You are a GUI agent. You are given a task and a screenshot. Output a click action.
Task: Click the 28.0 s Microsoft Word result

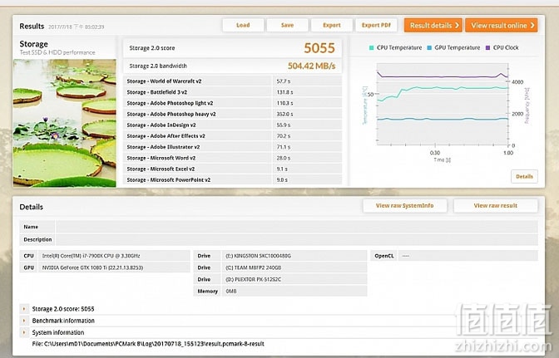click(x=284, y=158)
